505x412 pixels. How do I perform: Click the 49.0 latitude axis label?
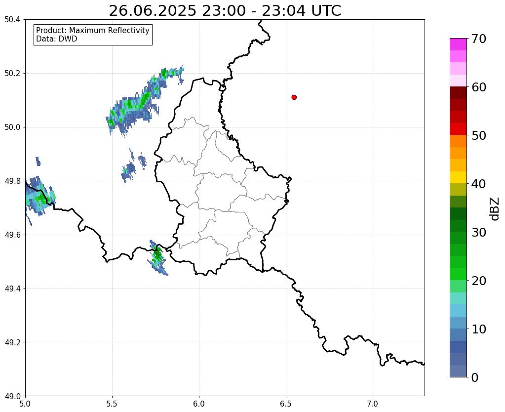[12, 396]
